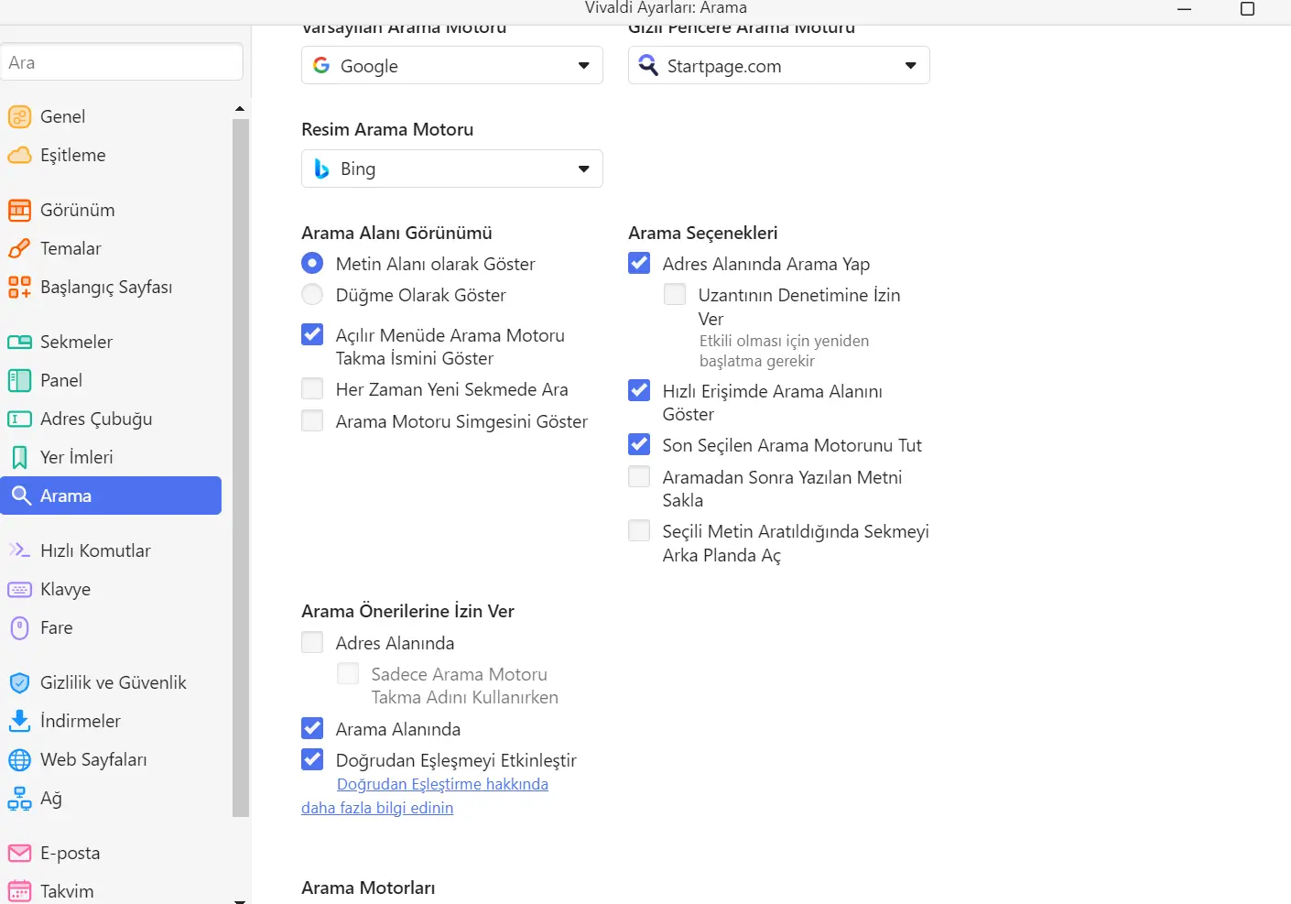Image resolution: width=1291 pixels, height=904 pixels.
Task: Open daha fazla bilgi edinin link
Action: [377, 808]
